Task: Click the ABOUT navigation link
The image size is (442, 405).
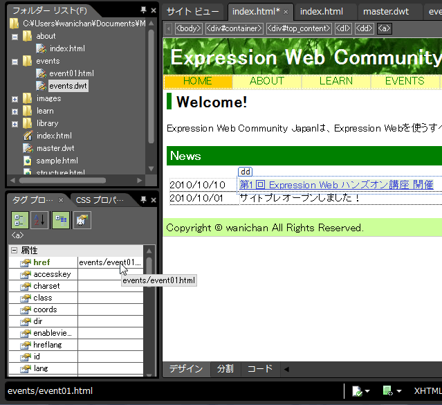Action: coord(267,81)
